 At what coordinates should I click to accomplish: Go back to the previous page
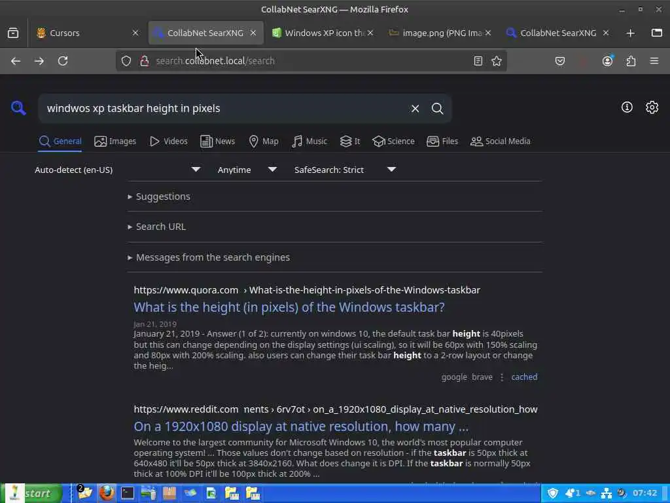[16, 61]
